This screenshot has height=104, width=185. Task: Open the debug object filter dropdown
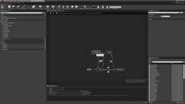click(x=115, y=7)
